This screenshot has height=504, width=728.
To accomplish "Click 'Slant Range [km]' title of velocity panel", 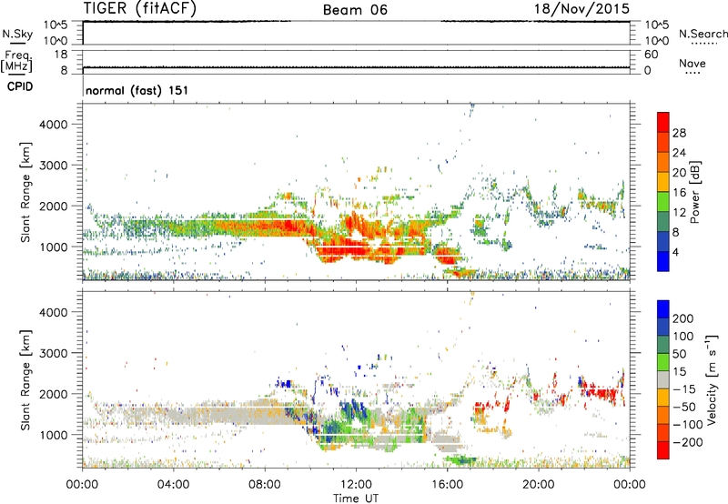I will click(x=25, y=380).
